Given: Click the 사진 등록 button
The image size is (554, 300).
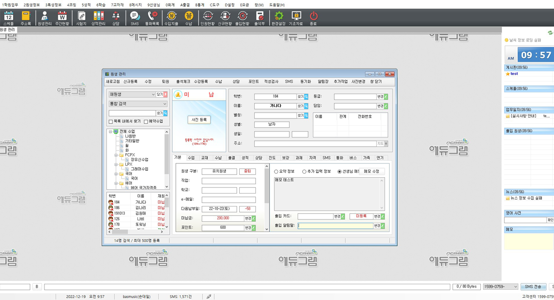Looking at the screenshot, I should point(199,120).
